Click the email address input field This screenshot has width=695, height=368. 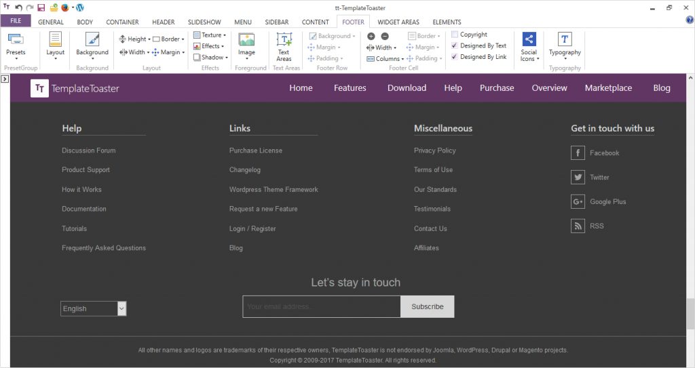pos(321,307)
